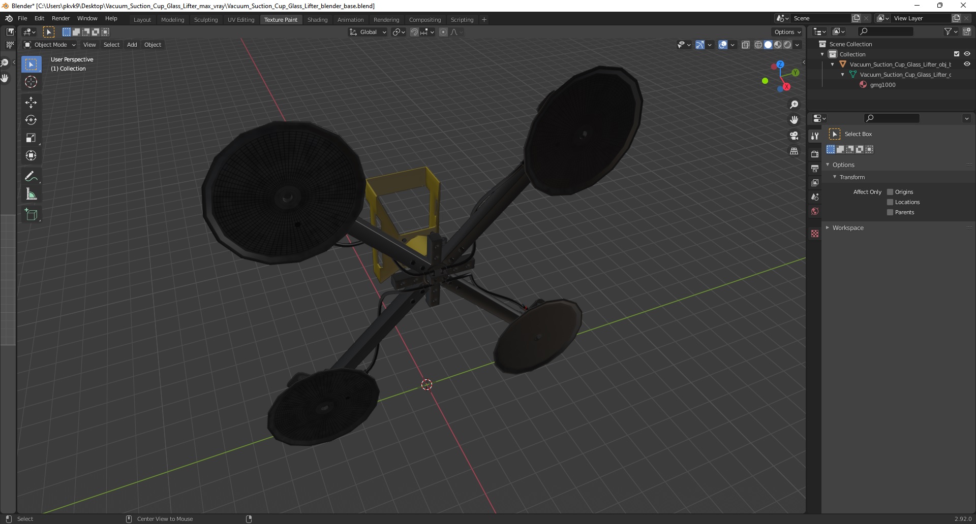
Task: Toggle snapping magnet in the header
Action: pyautogui.click(x=414, y=32)
